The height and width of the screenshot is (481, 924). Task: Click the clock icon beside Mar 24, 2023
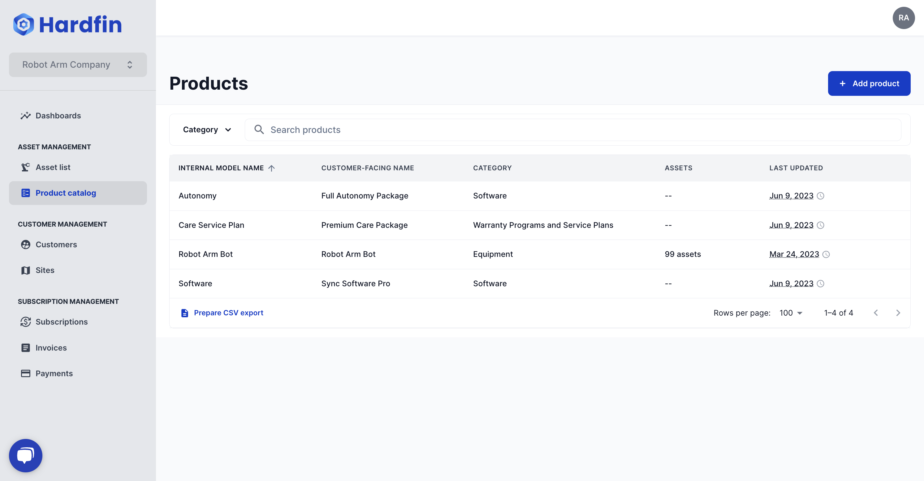point(826,254)
